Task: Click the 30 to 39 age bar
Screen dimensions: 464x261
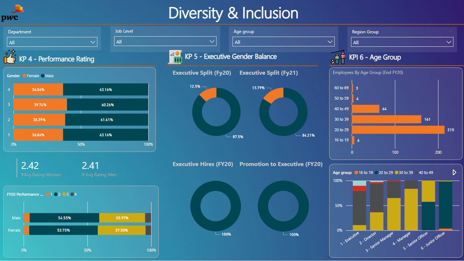Action: 386,119
